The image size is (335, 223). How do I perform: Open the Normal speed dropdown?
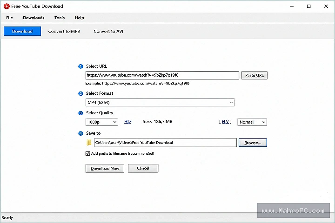click(252, 122)
